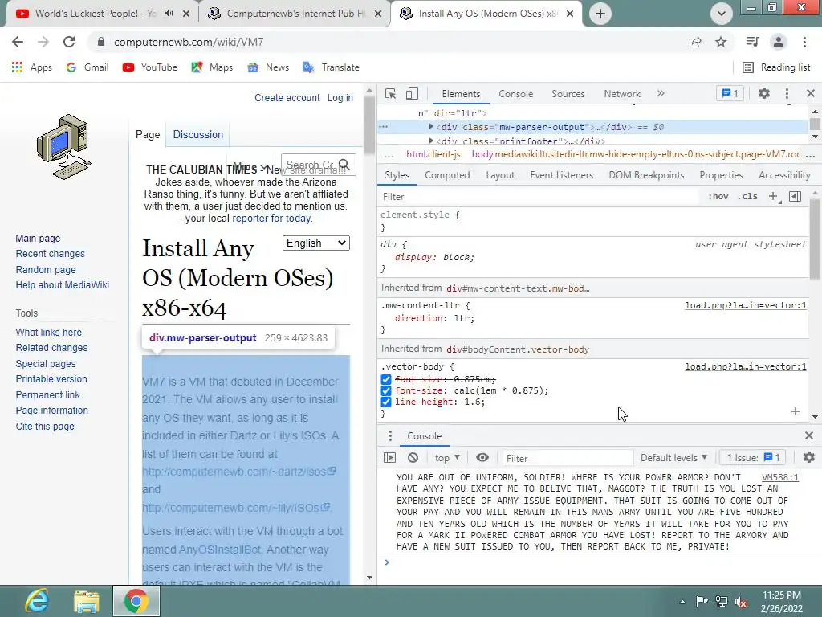Uncheck the line-height property checkbox

386,402
